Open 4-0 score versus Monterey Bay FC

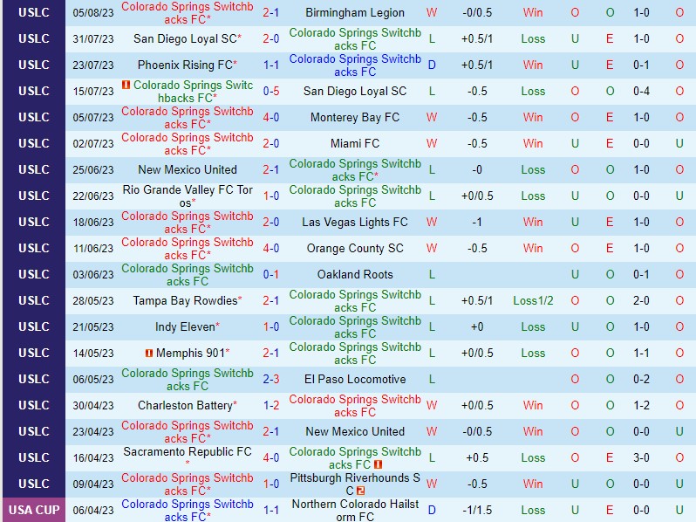point(270,117)
